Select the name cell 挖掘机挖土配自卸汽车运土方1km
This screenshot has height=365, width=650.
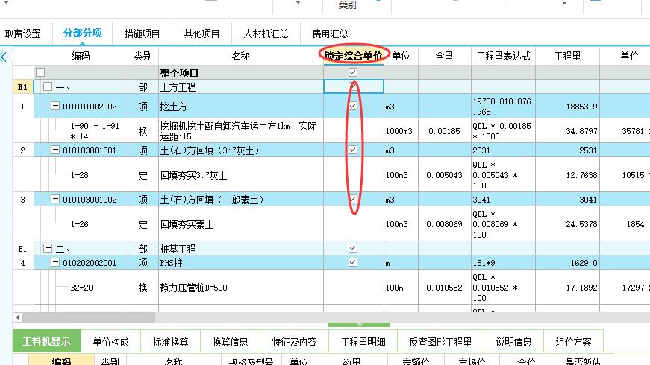(241, 131)
